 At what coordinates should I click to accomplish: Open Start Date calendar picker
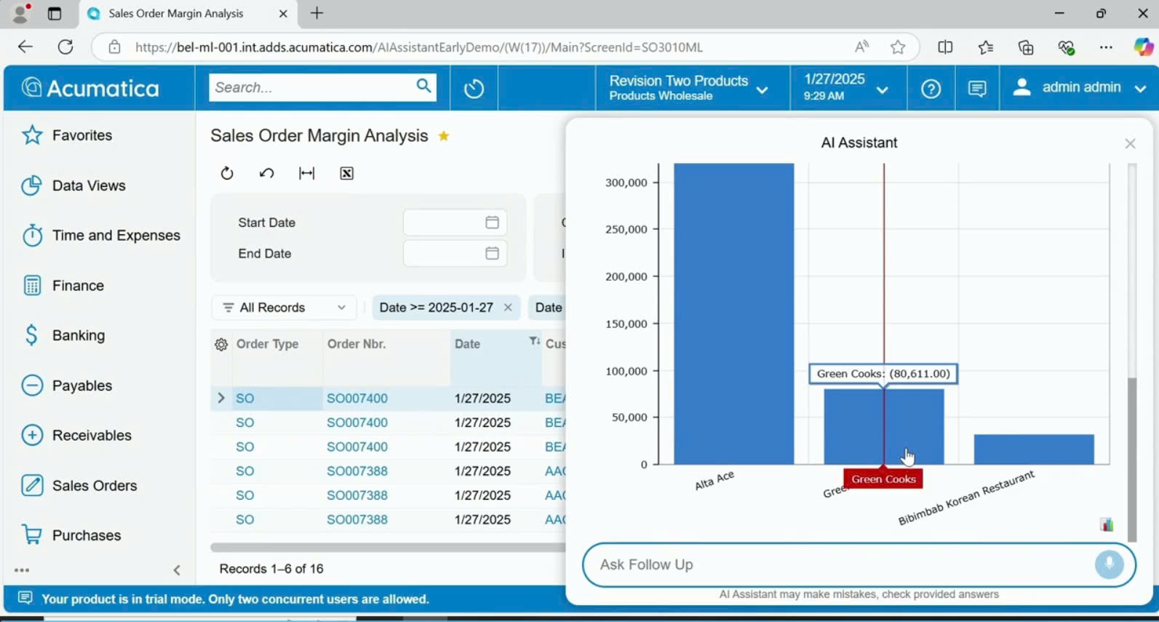(493, 223)
